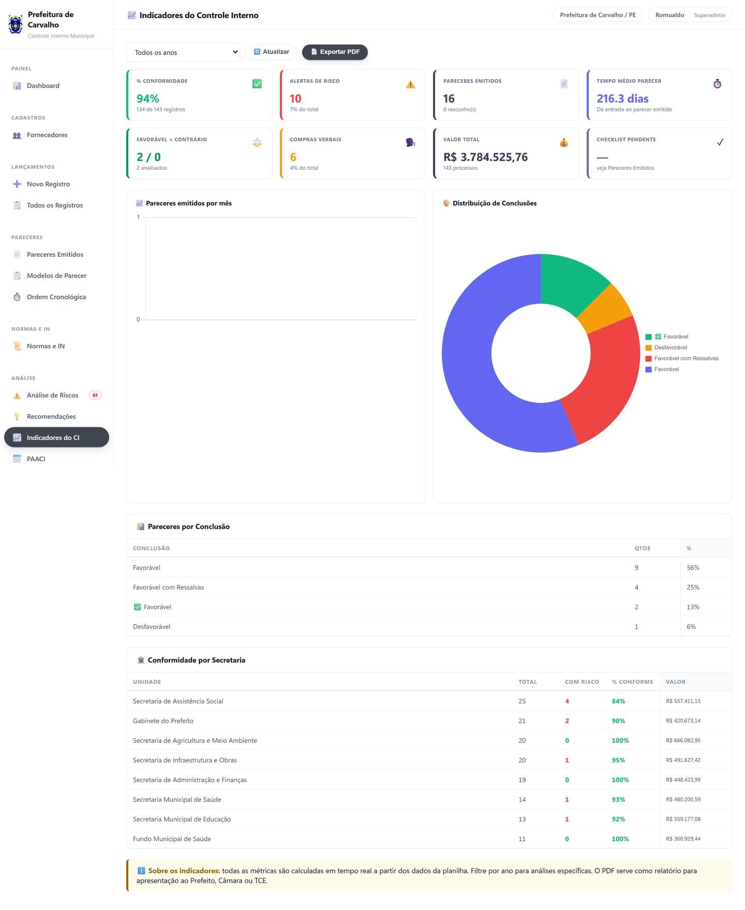Open Análise de Riscos warning icon
The width and height of the screenshot is (745, 910).
click(x=17, y=395)
